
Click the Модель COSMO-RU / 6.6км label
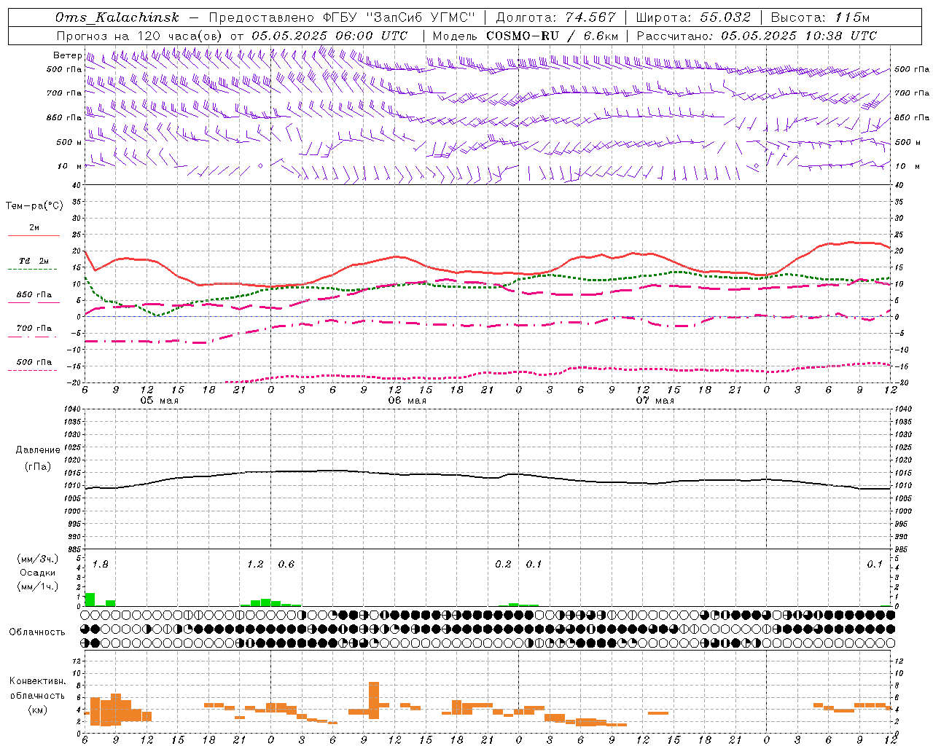(526, 36)
